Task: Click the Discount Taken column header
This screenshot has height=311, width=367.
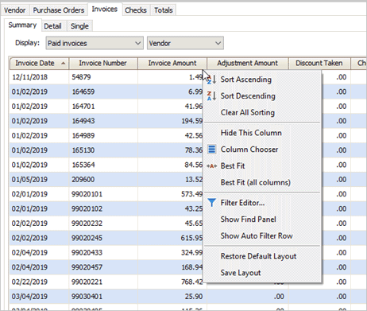Action: click(x=319, y=64)
